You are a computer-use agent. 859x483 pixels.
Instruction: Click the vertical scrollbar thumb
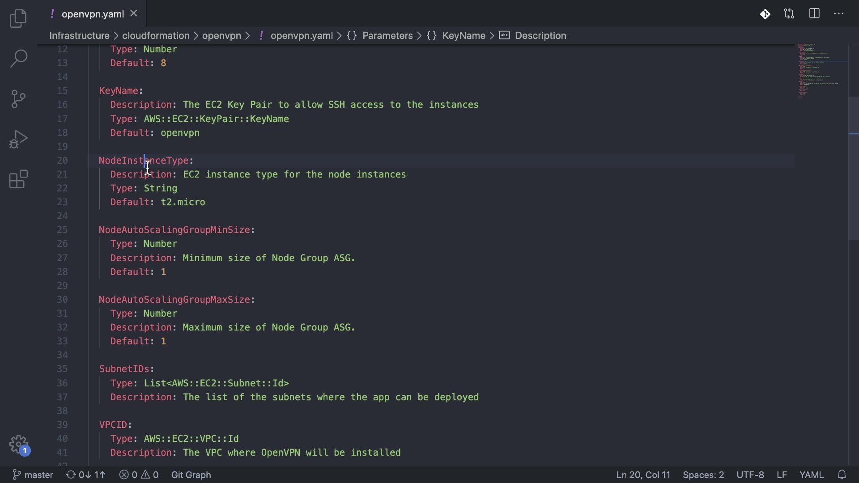pos(853,168)
